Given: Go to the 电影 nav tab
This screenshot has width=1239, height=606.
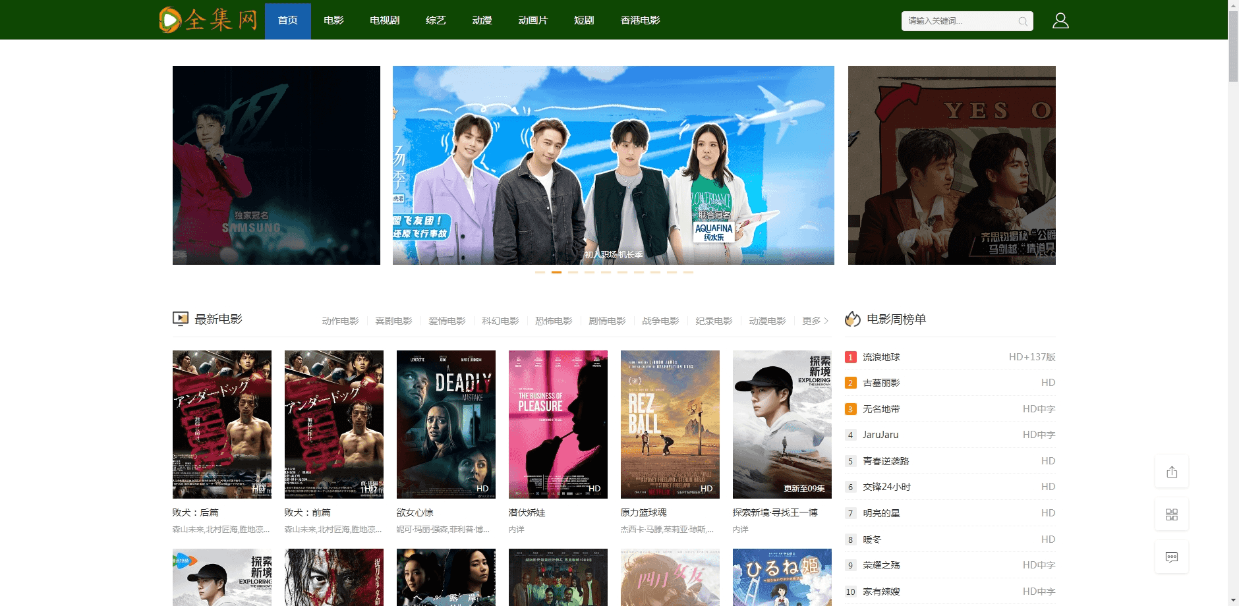Looking at the screenshot, I should tap(334, 21).
